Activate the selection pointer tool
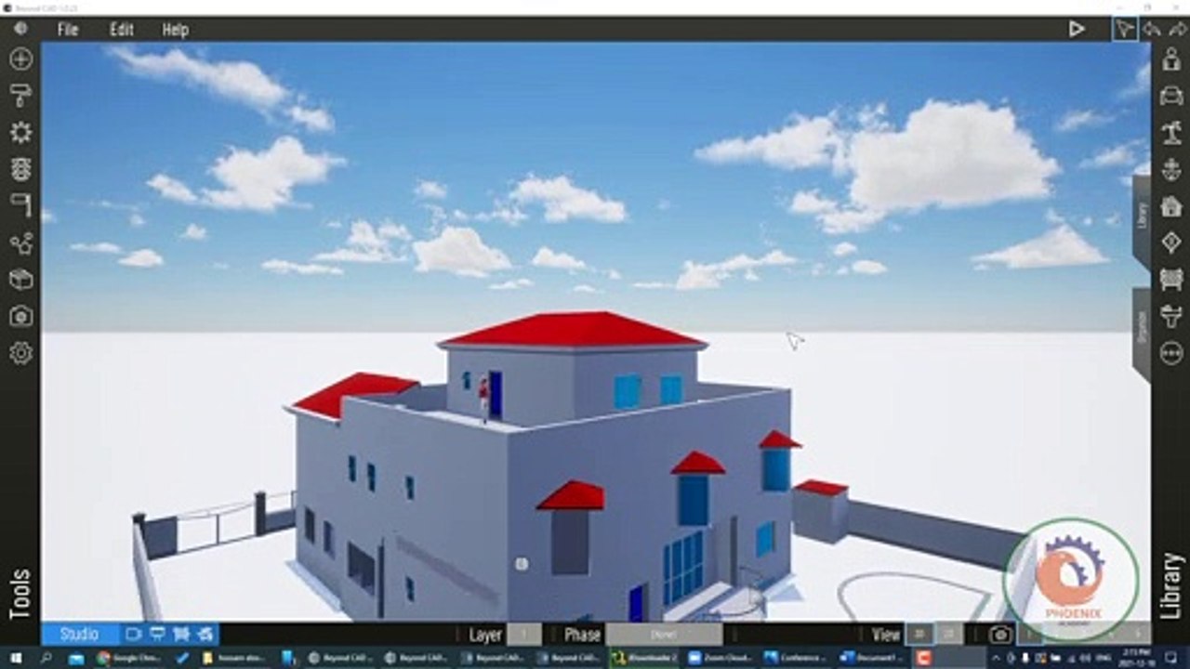 pos(1125,29)
